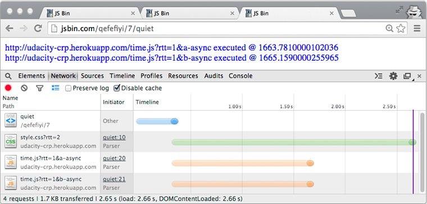The image size is (427, 204).
Task: Click the fullscreen arrows icon in title bar
Action: (x=399, y=10)
